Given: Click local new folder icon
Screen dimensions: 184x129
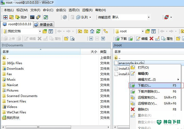Looking at the screenshot, I should pyautogui.click(x=66, y=38).
